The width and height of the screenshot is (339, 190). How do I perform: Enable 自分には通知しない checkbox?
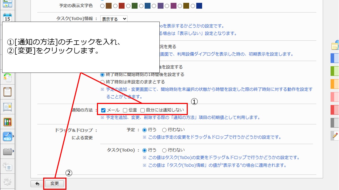[x=142, y=110]
